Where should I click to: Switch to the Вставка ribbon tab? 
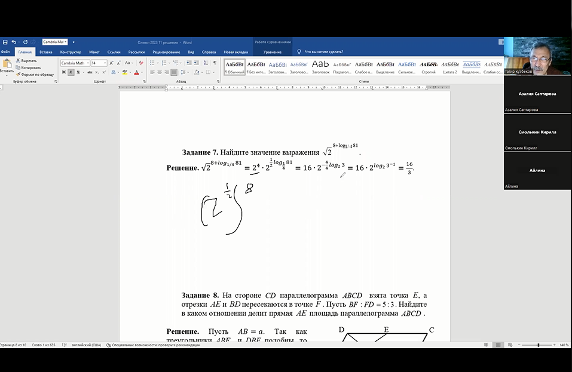[45, 52]
